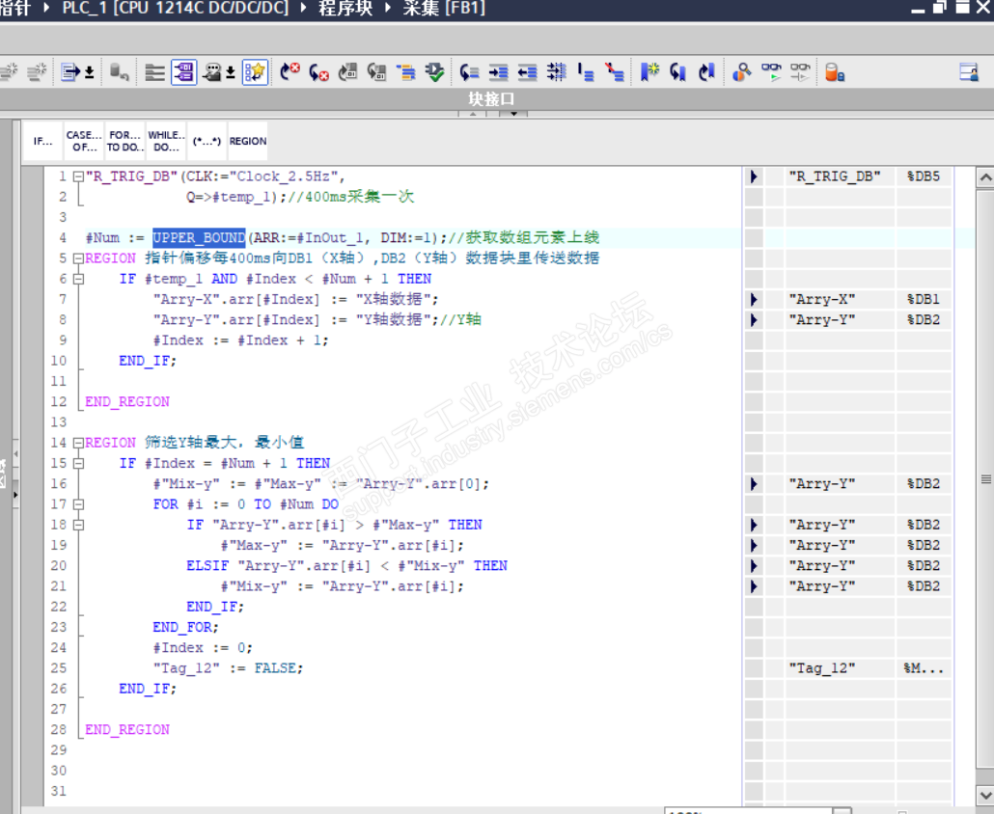This screenshot has width=994, height=814.
Task: Click the 程序块 breadcrumb item
Action: (x=345, y=9)
